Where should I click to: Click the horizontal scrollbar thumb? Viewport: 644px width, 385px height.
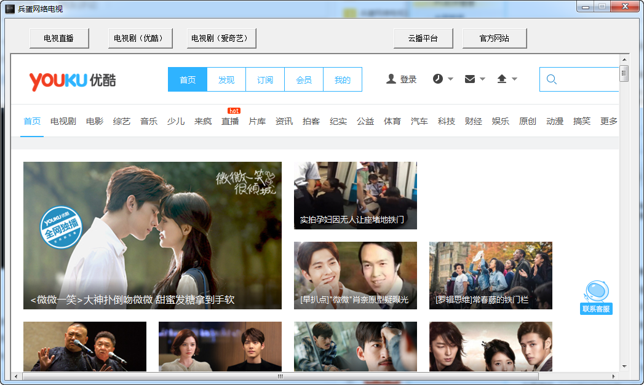[280, 376]
